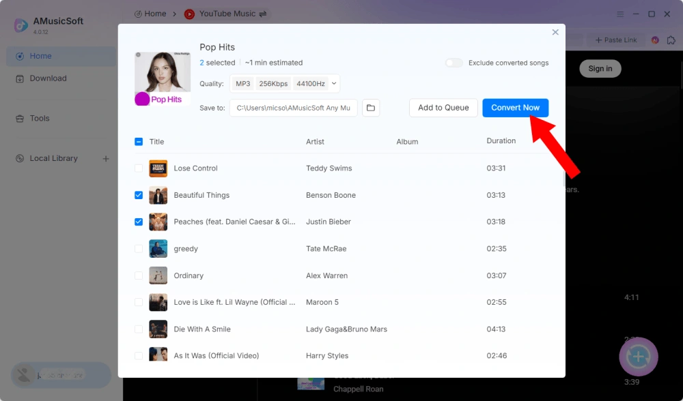Click the Die With A Smile thumbnail

coord(158,329)
